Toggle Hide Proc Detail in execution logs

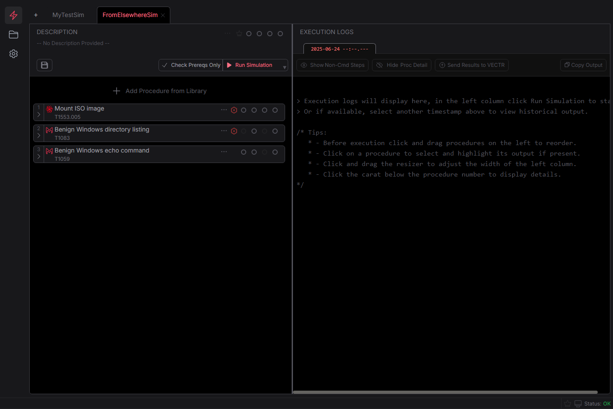(x=401, y=65)
